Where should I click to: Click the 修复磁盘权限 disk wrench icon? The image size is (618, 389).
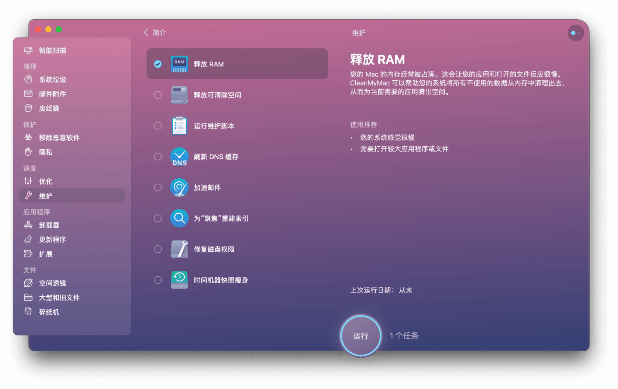click(179, 249)
